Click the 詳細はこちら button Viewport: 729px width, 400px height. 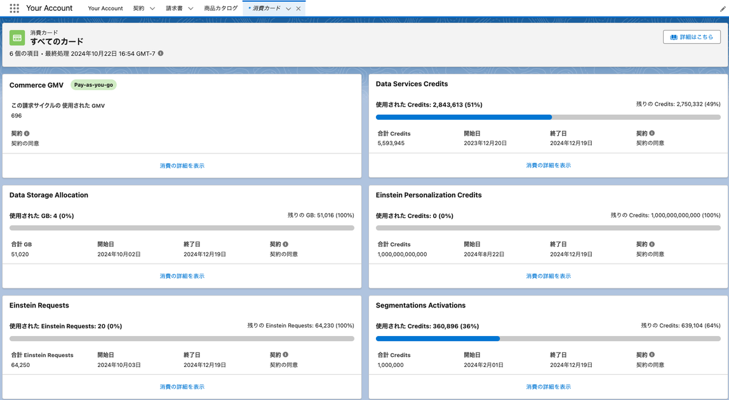point(692,37)
